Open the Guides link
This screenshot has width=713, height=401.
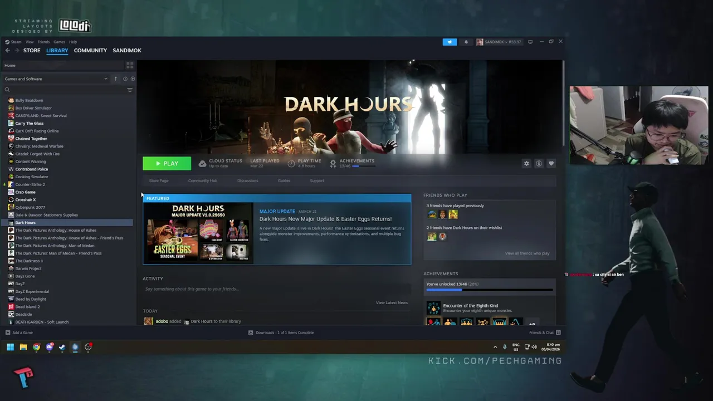click(x=284, y=180)
